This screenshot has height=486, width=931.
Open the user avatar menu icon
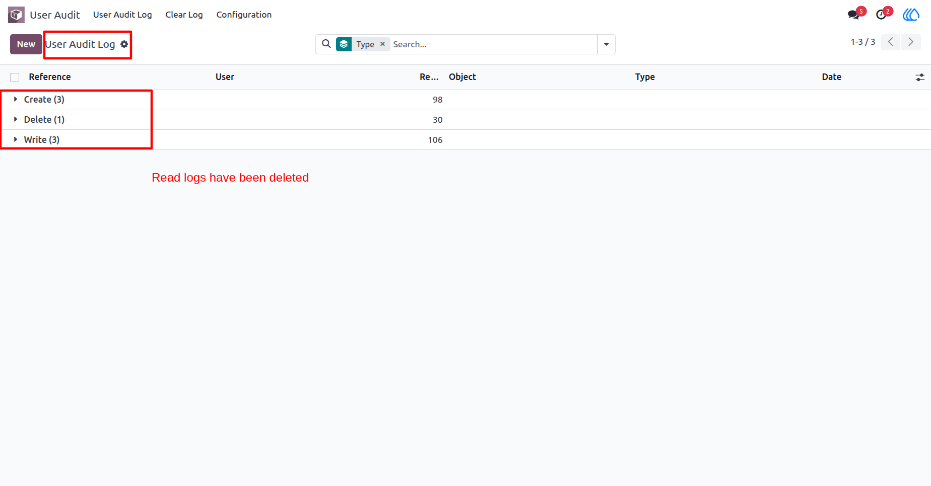coord(911,15)
